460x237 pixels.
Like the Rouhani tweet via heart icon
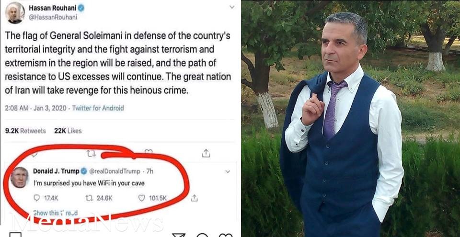[x=149, y=152]
